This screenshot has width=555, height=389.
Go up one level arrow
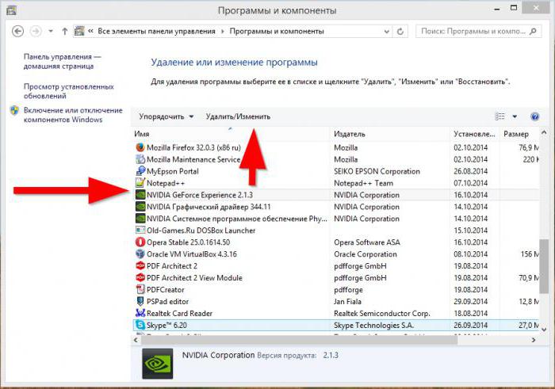point(64,32)
